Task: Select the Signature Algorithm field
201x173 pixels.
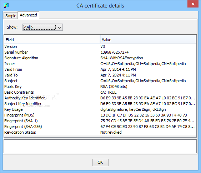Action: [21, 58]
